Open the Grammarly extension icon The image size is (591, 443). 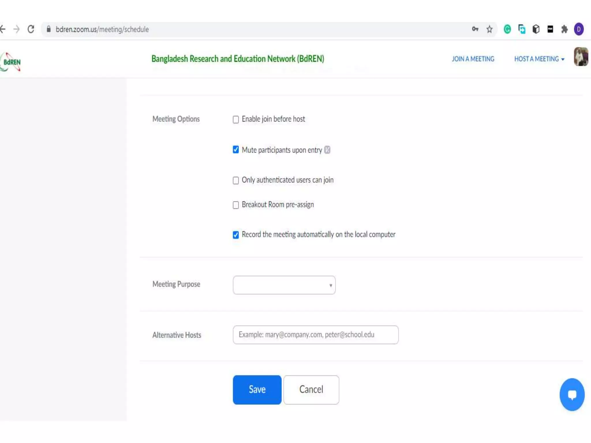[507, 29]
